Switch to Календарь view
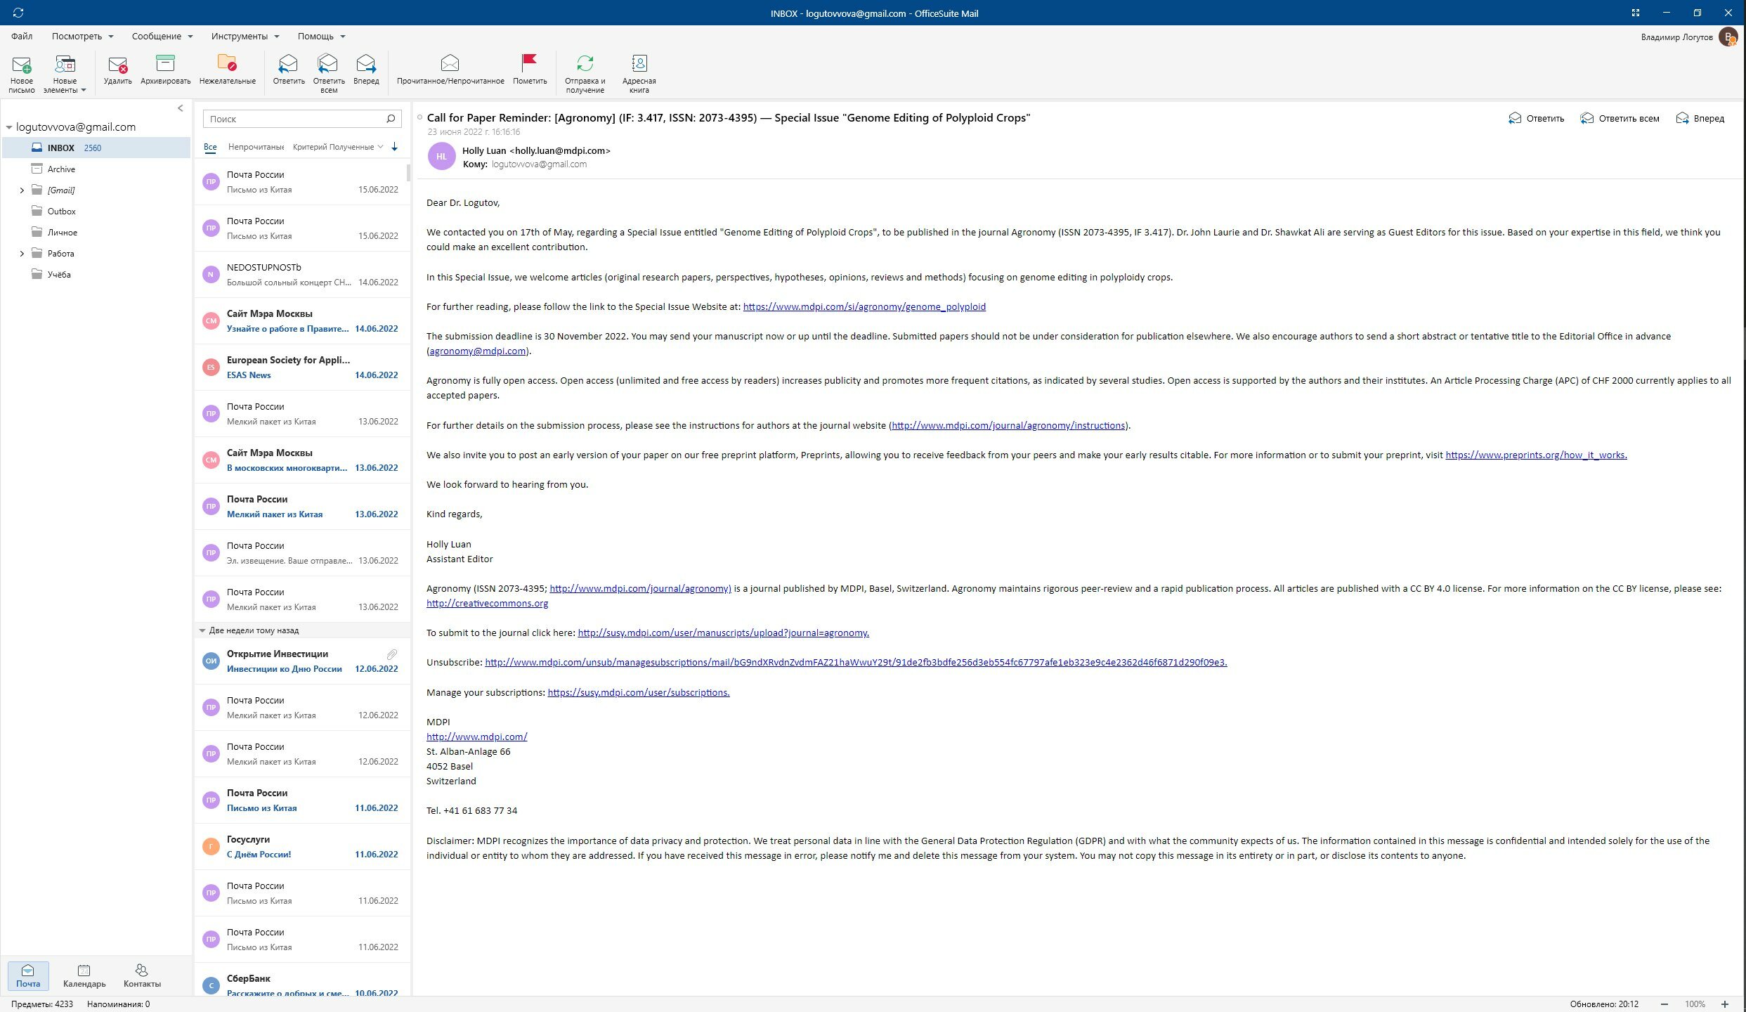Viewport: 1746px width, 1012px height. pyautogui.click(x=84, y=976)
